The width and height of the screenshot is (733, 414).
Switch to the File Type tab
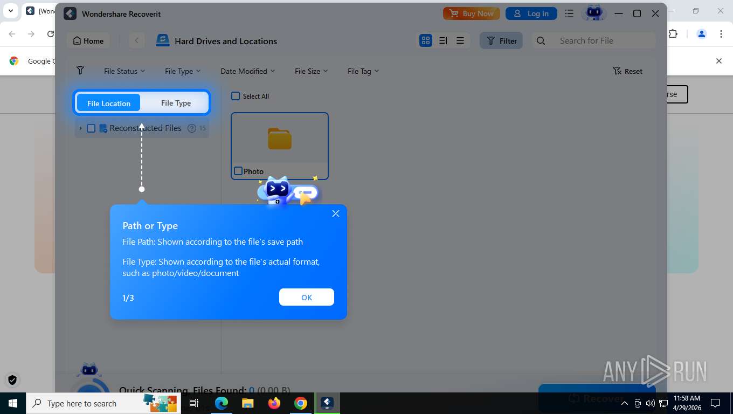click(176, 103)
